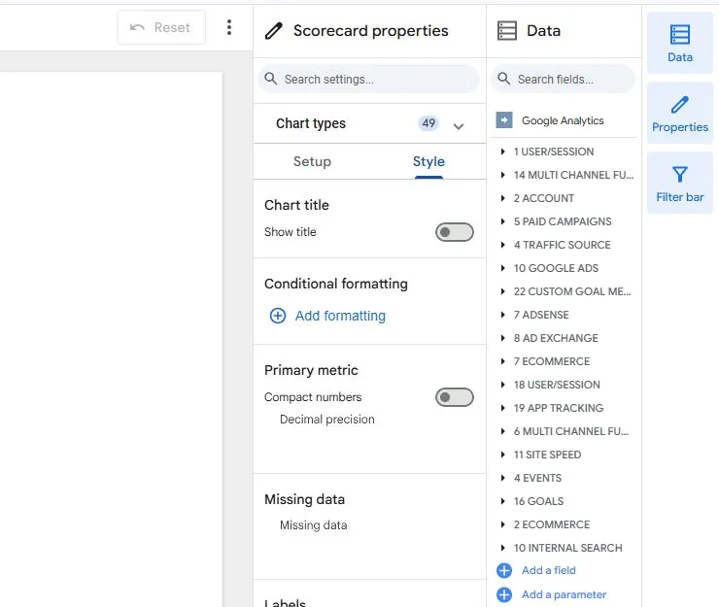Click the Missing data option label
Viewport: 719px width, 607px height.
tap(313, 525)
